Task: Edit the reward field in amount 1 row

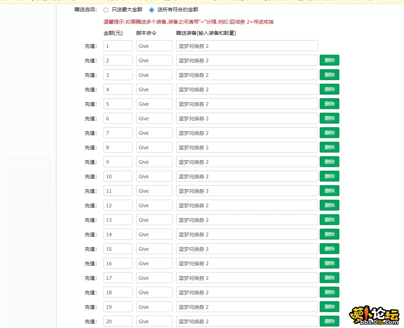Action: pos(247,46)
